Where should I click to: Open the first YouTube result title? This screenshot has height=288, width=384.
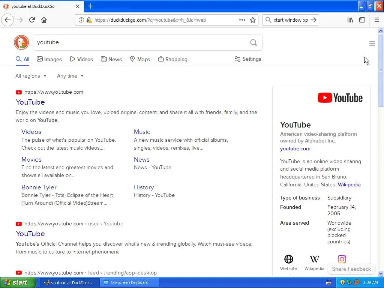click(30, 102)
